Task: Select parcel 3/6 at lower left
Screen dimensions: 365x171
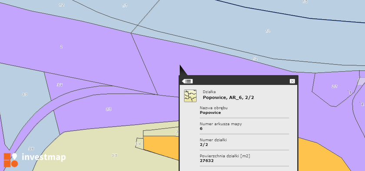Action: (31, 149)
